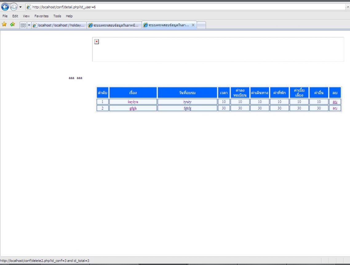Viewport: 350px width, 265px height.
Task: Open the File menu
Action: click(x=5, y=16)
